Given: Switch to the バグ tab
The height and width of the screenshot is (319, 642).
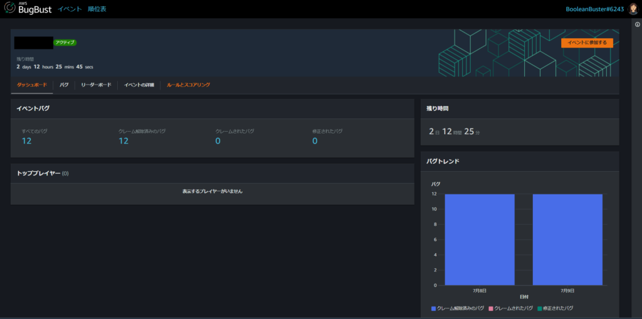Looking at the screenshot, I should coord(64,85).
